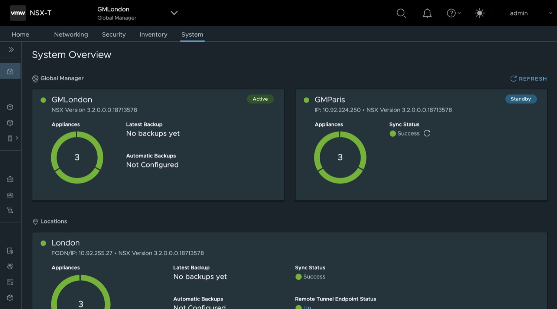Open the migrate arrows icon in the sidebar
This screenshot has width=557, height=309.
10,210
